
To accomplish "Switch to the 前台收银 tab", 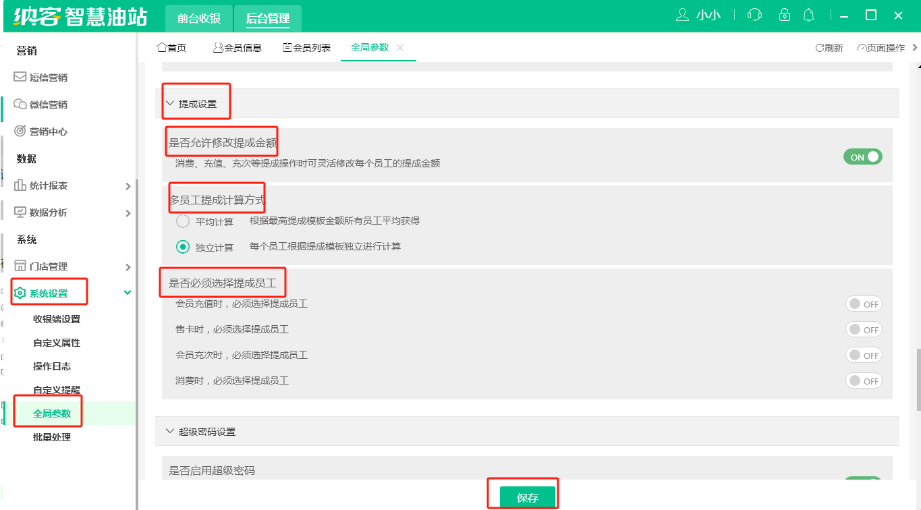I will pos(199,18).
